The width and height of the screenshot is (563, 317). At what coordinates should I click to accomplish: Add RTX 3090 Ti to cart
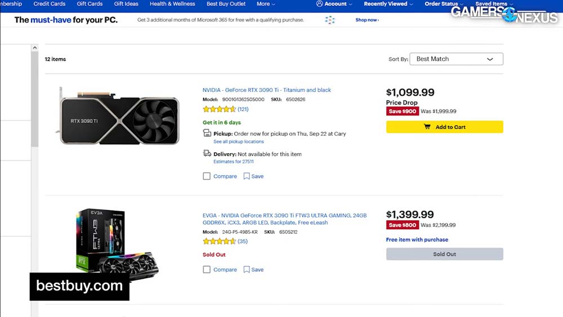tap(444, 127)
